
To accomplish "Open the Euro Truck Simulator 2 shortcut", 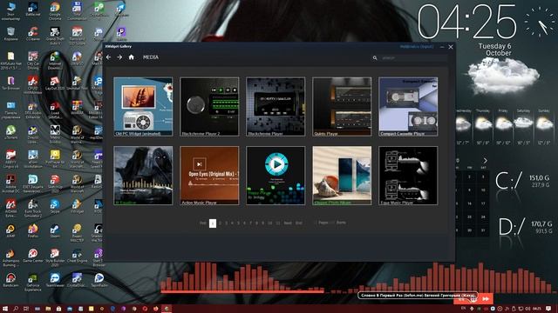I will [x=33, y=208].
